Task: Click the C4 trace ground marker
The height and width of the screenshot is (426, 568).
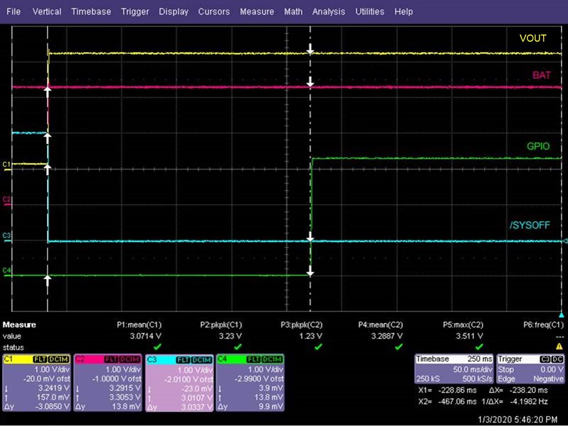Action: 6,271
